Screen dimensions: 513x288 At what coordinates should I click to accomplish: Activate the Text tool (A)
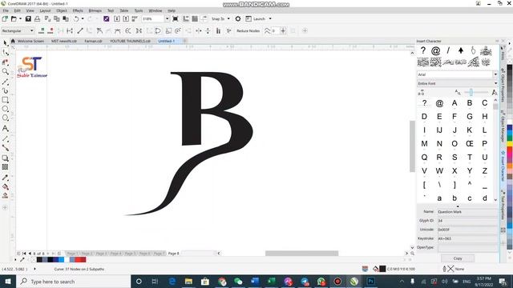coord(6,128)
